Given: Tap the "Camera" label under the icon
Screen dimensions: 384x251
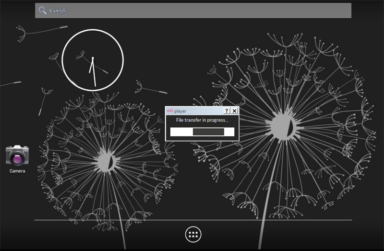Looking at the screenshot, I should pos(17,171).
